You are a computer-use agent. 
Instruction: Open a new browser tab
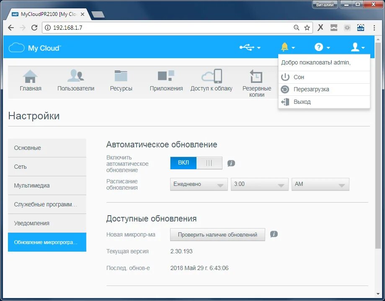98,15
